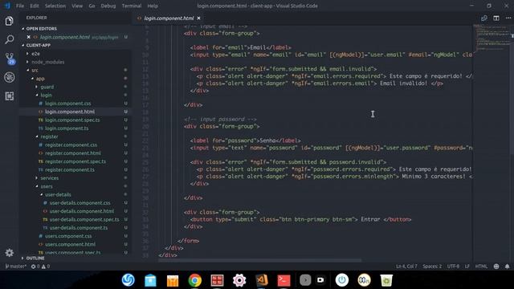
Task: Open the trash icon in the dock
Action: 386,280
